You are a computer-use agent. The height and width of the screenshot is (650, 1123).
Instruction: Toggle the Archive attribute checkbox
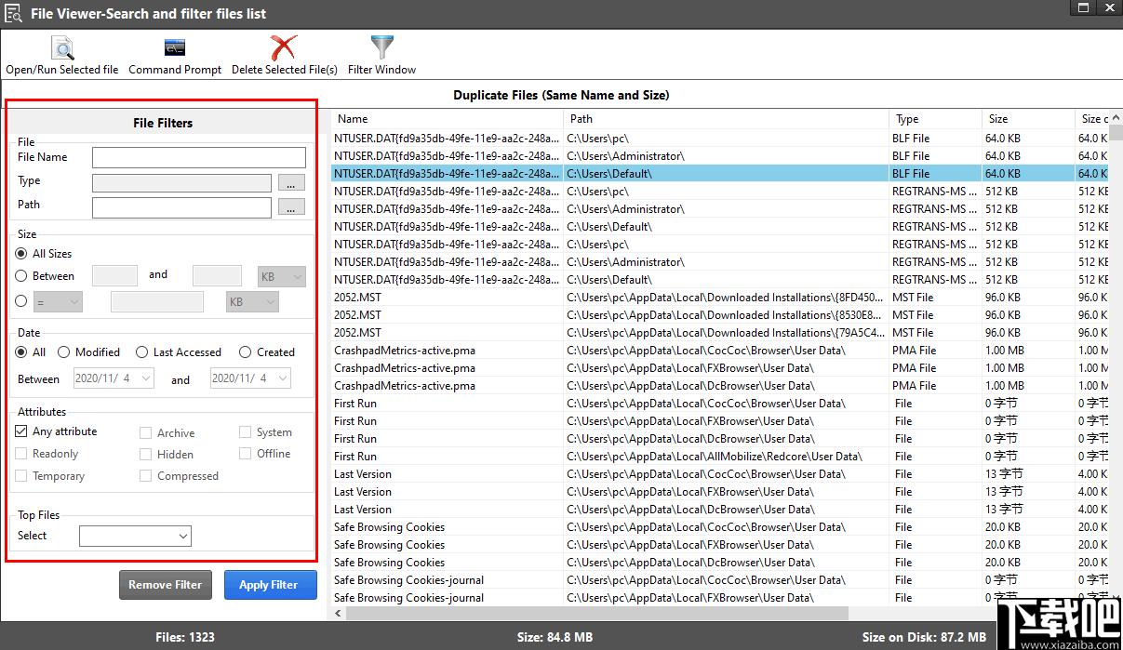click(145, 432)
